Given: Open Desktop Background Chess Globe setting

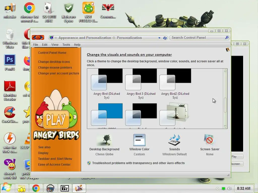Looking at the screenshot, I should pyautogui.click(x=104, y=145).
